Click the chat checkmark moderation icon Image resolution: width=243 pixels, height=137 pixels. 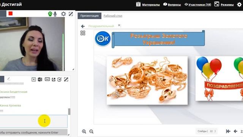click(60, 80)
